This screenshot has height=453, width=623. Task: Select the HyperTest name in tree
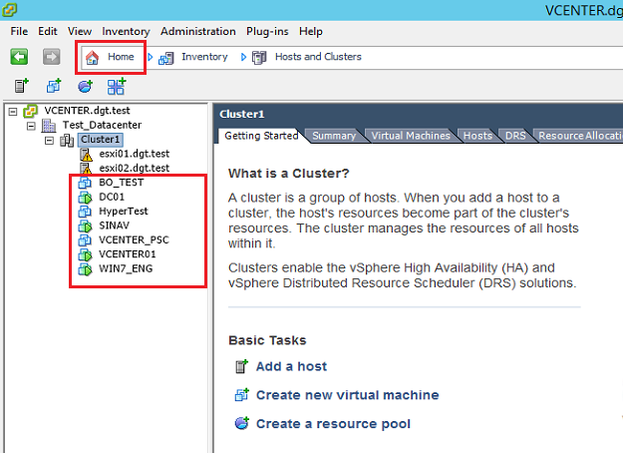coord(124,212)
